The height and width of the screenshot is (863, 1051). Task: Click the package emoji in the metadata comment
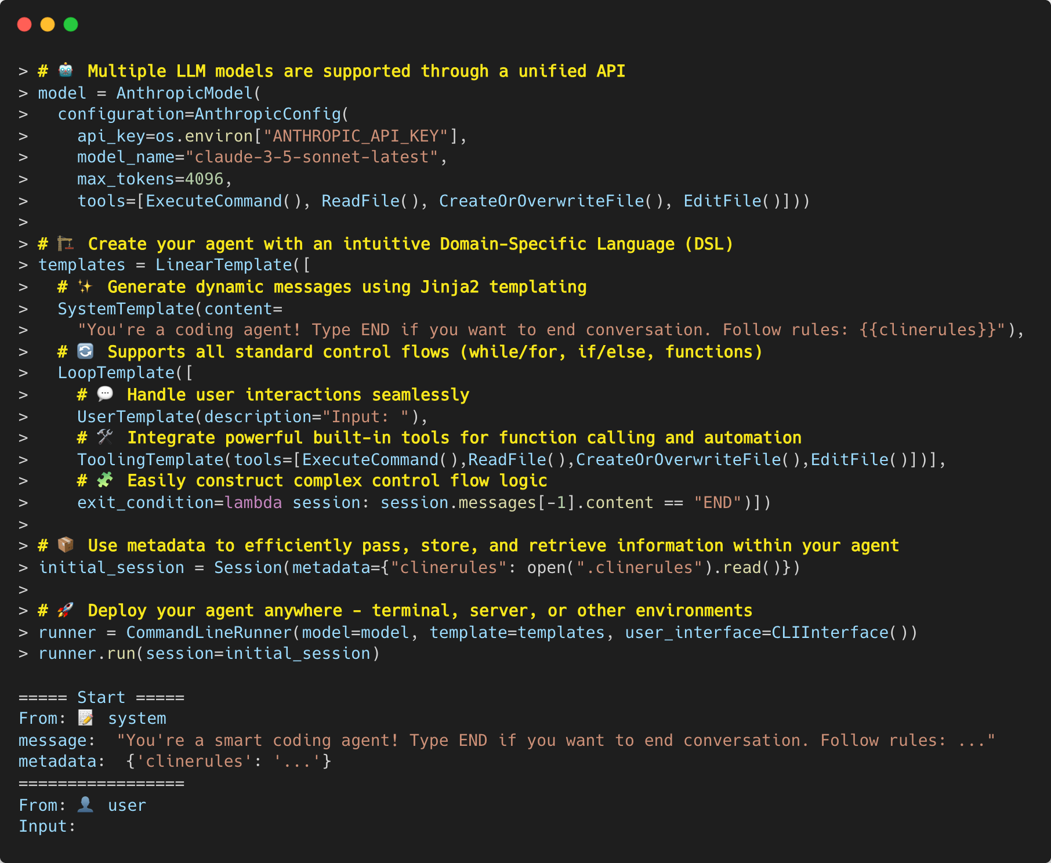click(64, 545)
